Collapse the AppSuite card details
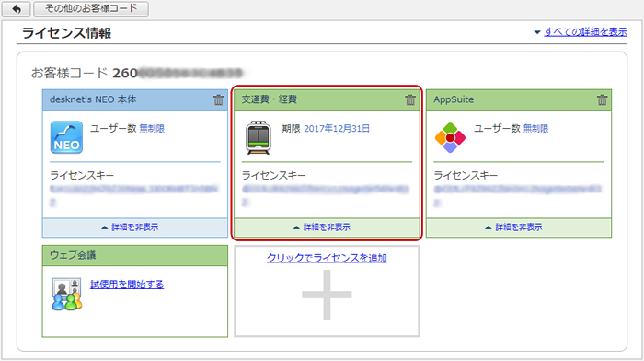 pos(518,227)
